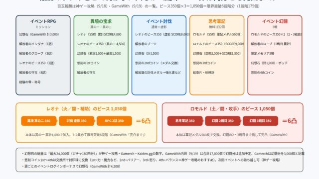The height and width of the screenshot is (179, 319).
Task: Click '幻想石（GameWith 計3,000）' in the イベントRPG card
Action: (x=39, y=34)
